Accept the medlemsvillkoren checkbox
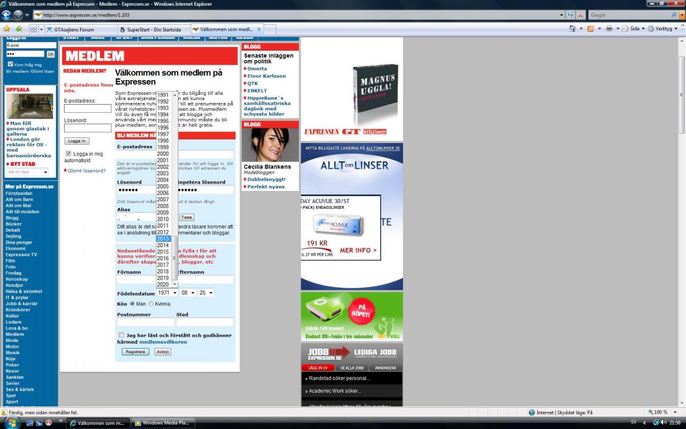The width and height of the screenshot is (686, 429). pos(122,335)
